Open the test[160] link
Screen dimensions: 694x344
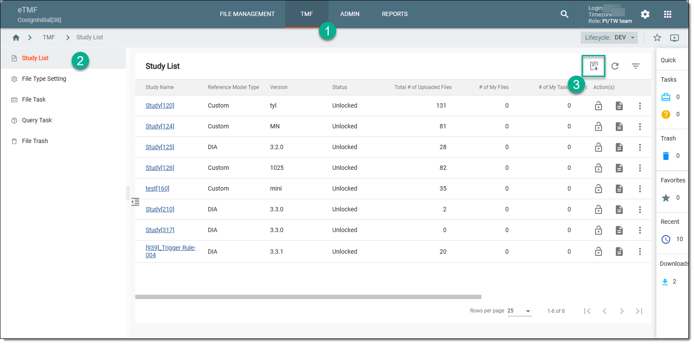tap(157, 189)
